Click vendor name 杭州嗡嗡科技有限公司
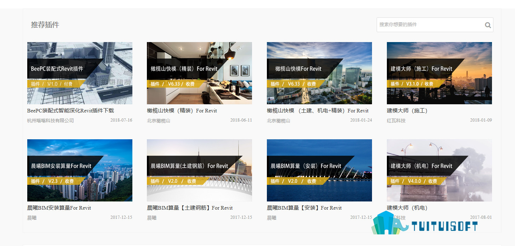This screenshot has height=246, width=515. [51, 121]
